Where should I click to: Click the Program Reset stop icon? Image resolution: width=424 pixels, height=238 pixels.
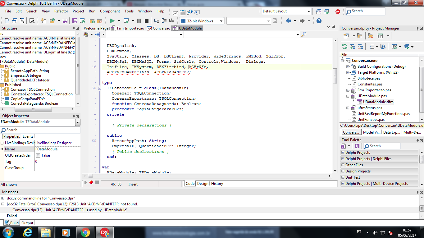tap(146, 21)
